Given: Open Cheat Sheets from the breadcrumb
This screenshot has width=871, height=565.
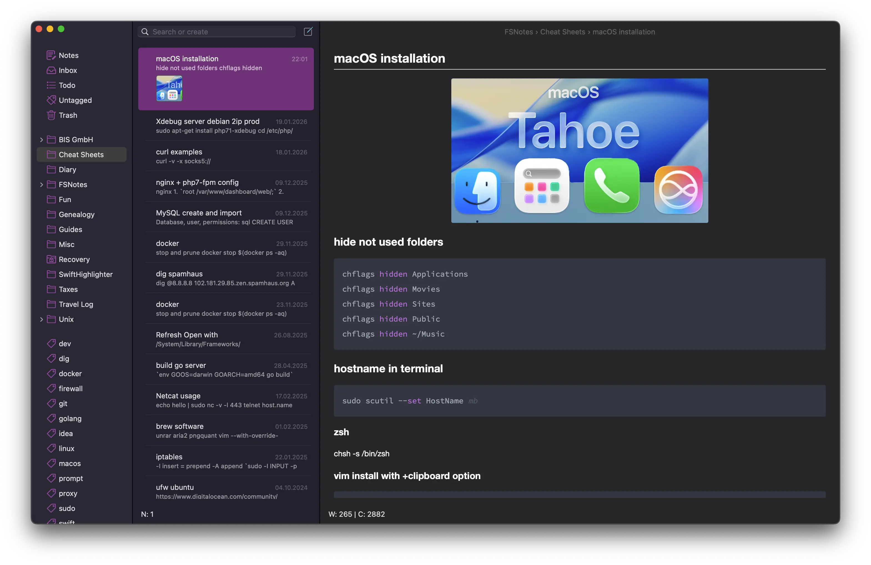Looking at the screenshot, I should [563, 32].
